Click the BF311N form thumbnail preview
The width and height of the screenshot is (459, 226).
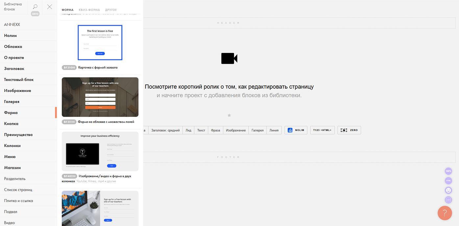click(100, 97)
